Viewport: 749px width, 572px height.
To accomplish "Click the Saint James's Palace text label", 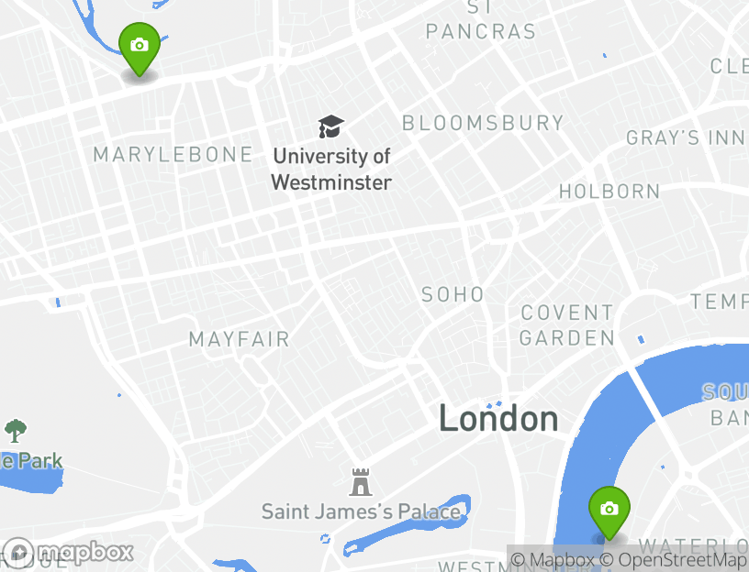I will click(x=361, y=511).
